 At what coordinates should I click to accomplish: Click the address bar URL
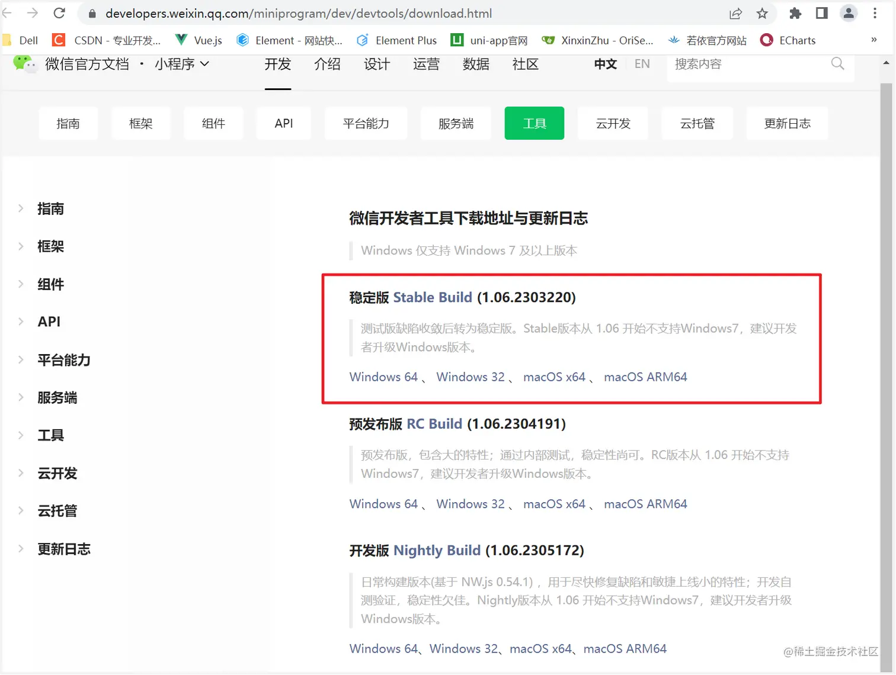click(x=299, y=13)
